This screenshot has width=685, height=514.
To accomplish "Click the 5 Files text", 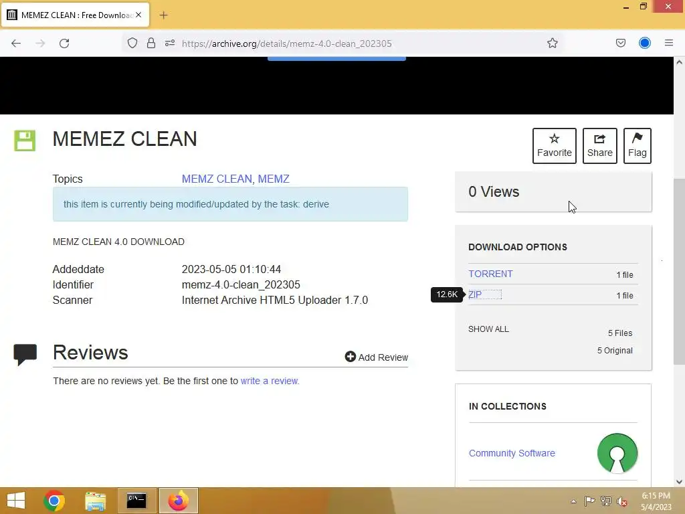I will pos(620,333).
